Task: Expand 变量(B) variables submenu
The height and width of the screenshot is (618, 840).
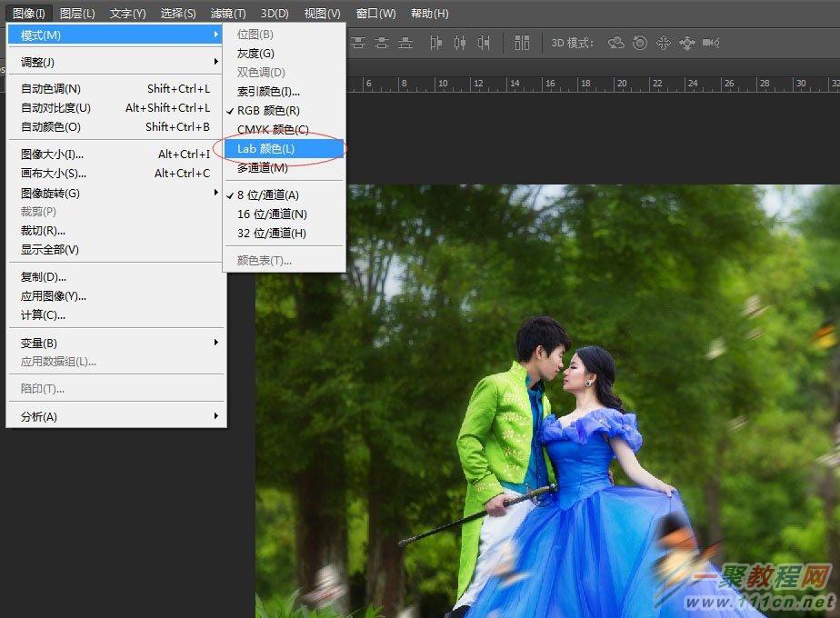Action: click(115, 343)
